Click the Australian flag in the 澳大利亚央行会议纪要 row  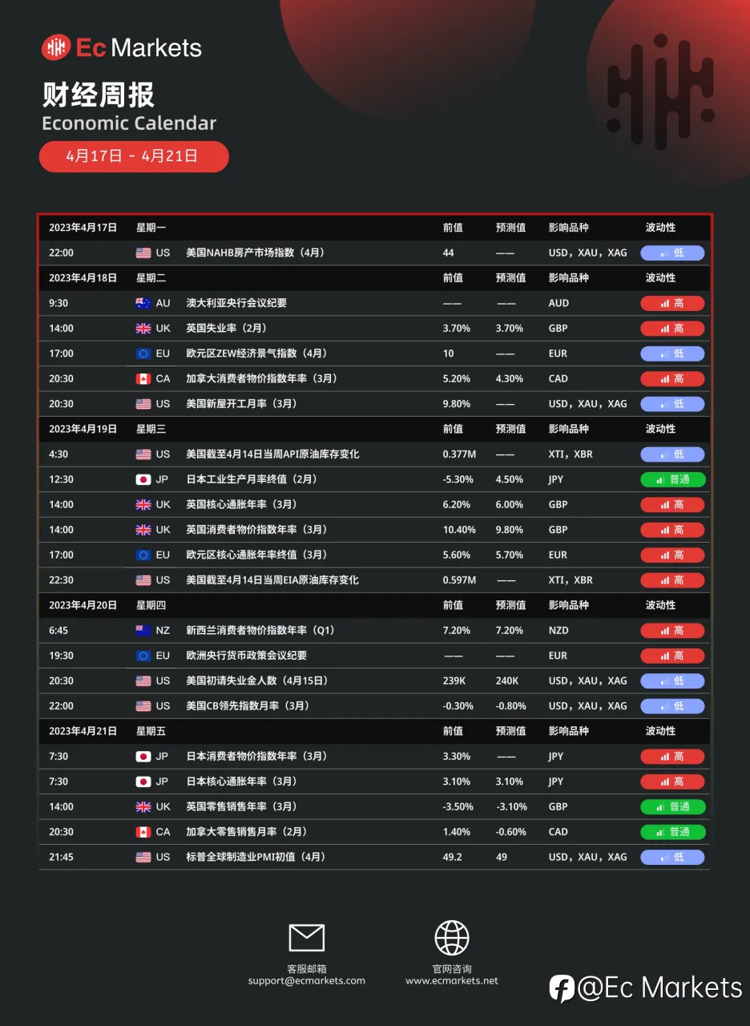[143, 304]
